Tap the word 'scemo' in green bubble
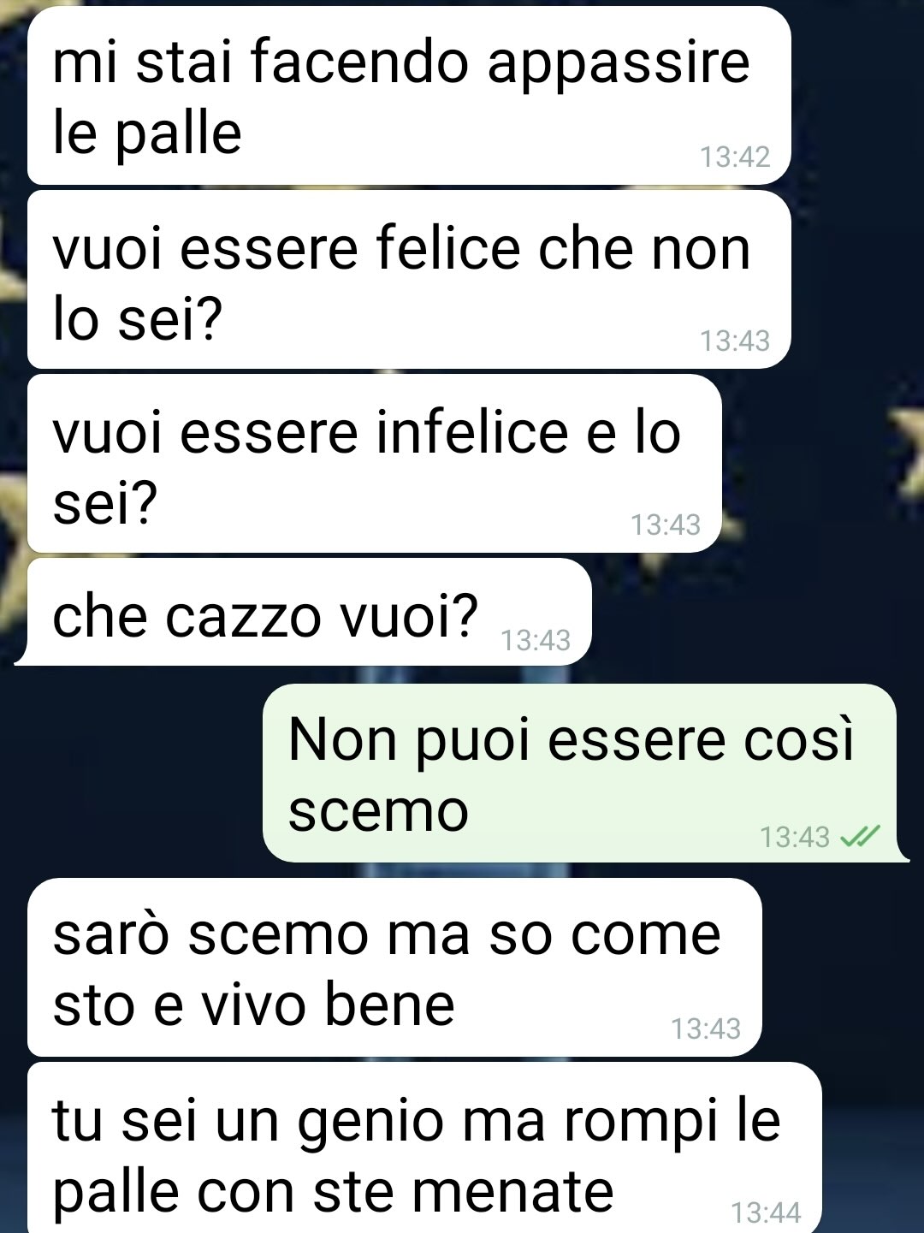Screen dimensions: 924x1233 click(378, 810)
